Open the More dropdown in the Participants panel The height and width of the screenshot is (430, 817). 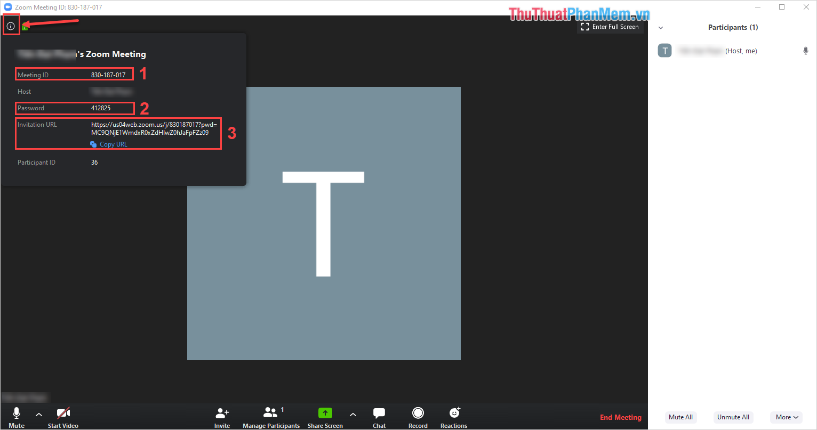[x=787, y=417]
